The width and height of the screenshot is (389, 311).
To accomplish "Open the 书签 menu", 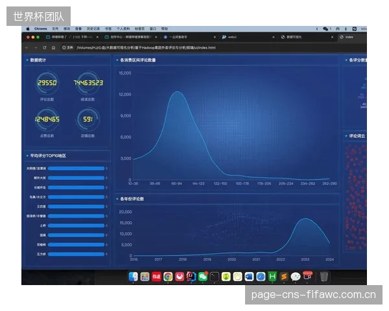I will [108, 29].
